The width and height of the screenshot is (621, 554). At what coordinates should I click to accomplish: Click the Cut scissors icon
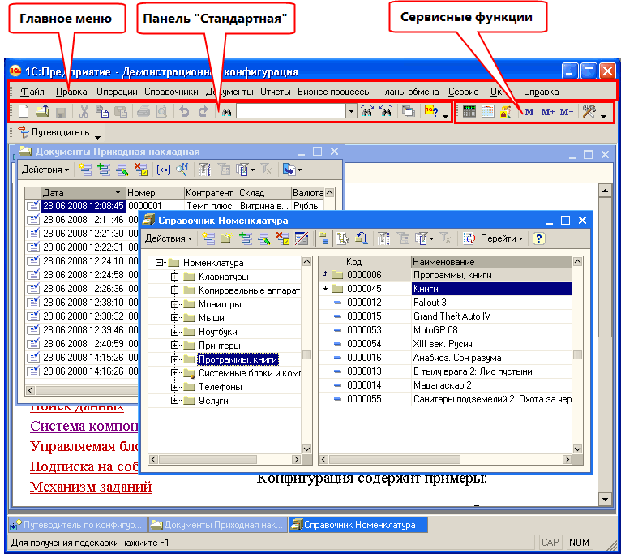pos(84,112)
